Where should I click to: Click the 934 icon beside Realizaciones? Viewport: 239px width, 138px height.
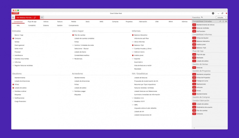(x=194, y=84)
